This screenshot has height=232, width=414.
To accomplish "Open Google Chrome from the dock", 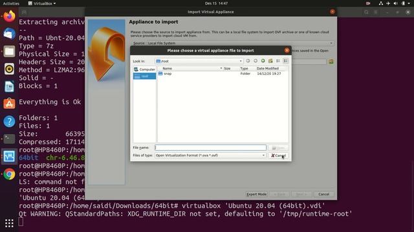I will coord(9,174).
